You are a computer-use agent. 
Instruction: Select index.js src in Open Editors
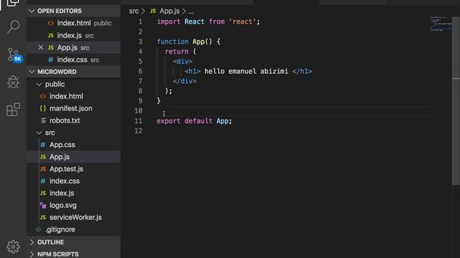[x=73, y=35]
